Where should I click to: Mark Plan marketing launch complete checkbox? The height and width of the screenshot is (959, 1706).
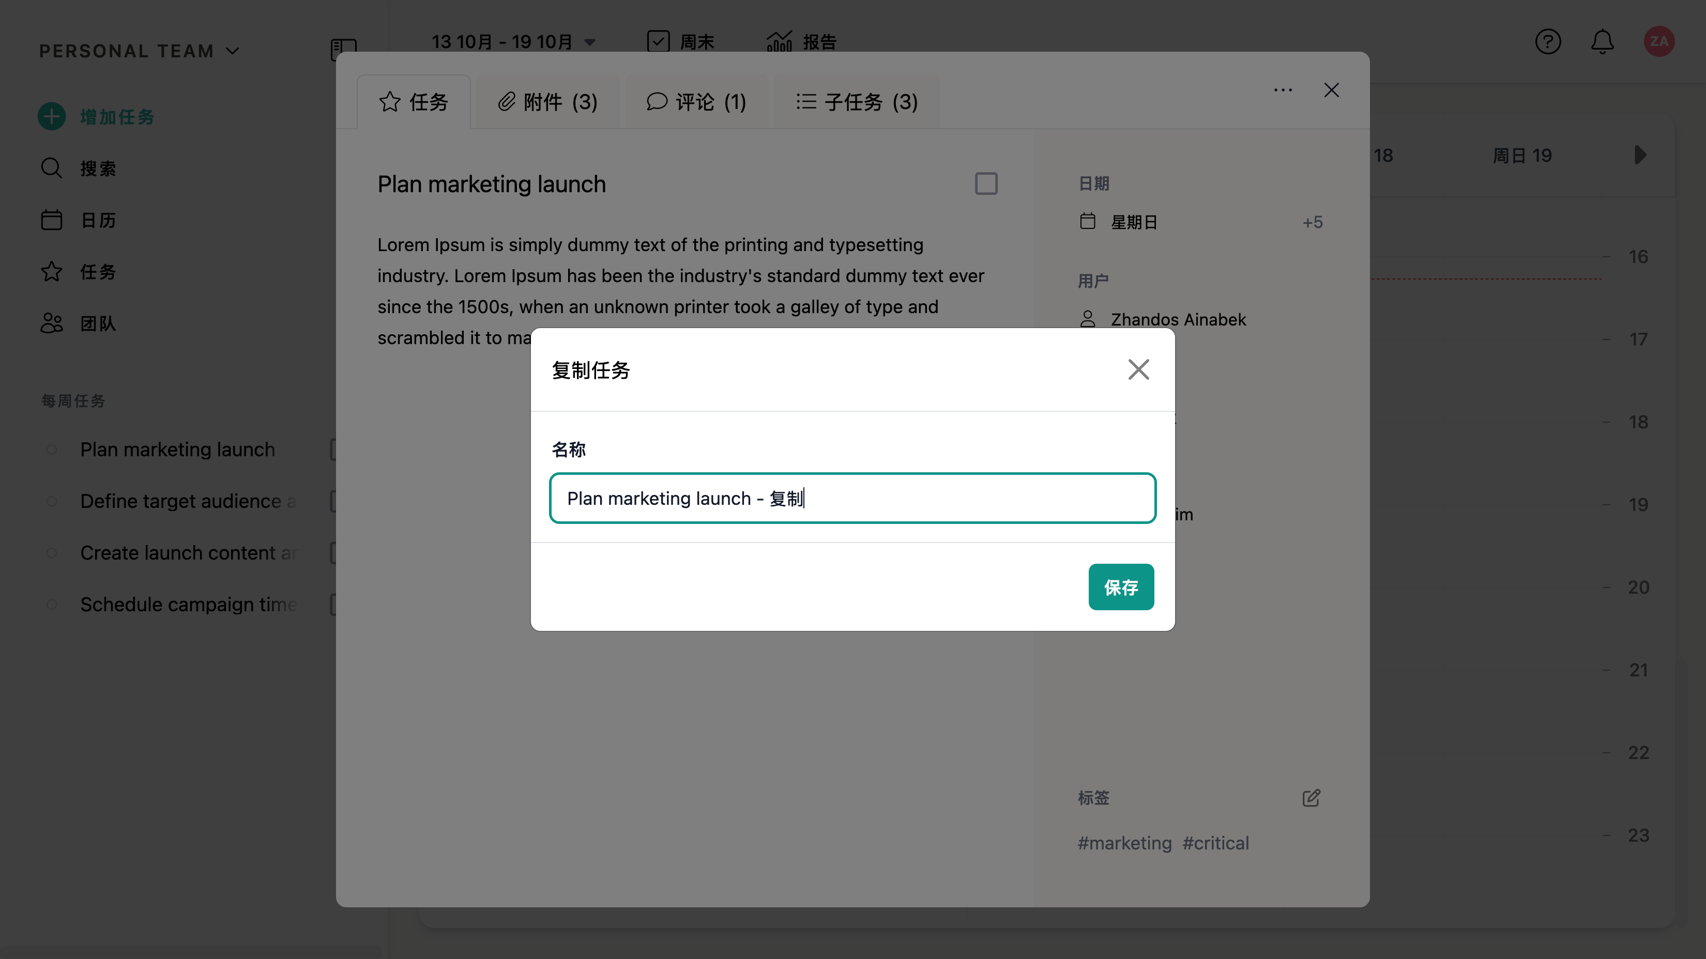[986, 183]
